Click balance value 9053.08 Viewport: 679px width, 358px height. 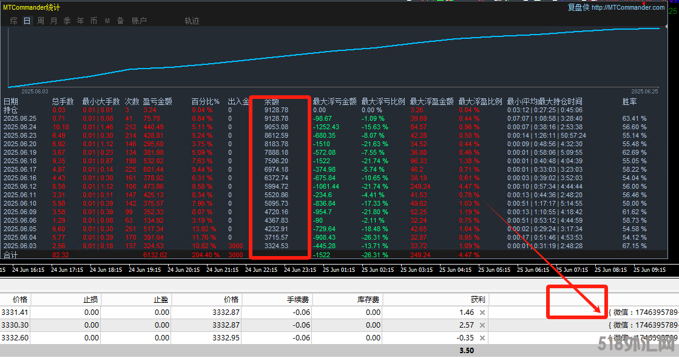point(276,127)
